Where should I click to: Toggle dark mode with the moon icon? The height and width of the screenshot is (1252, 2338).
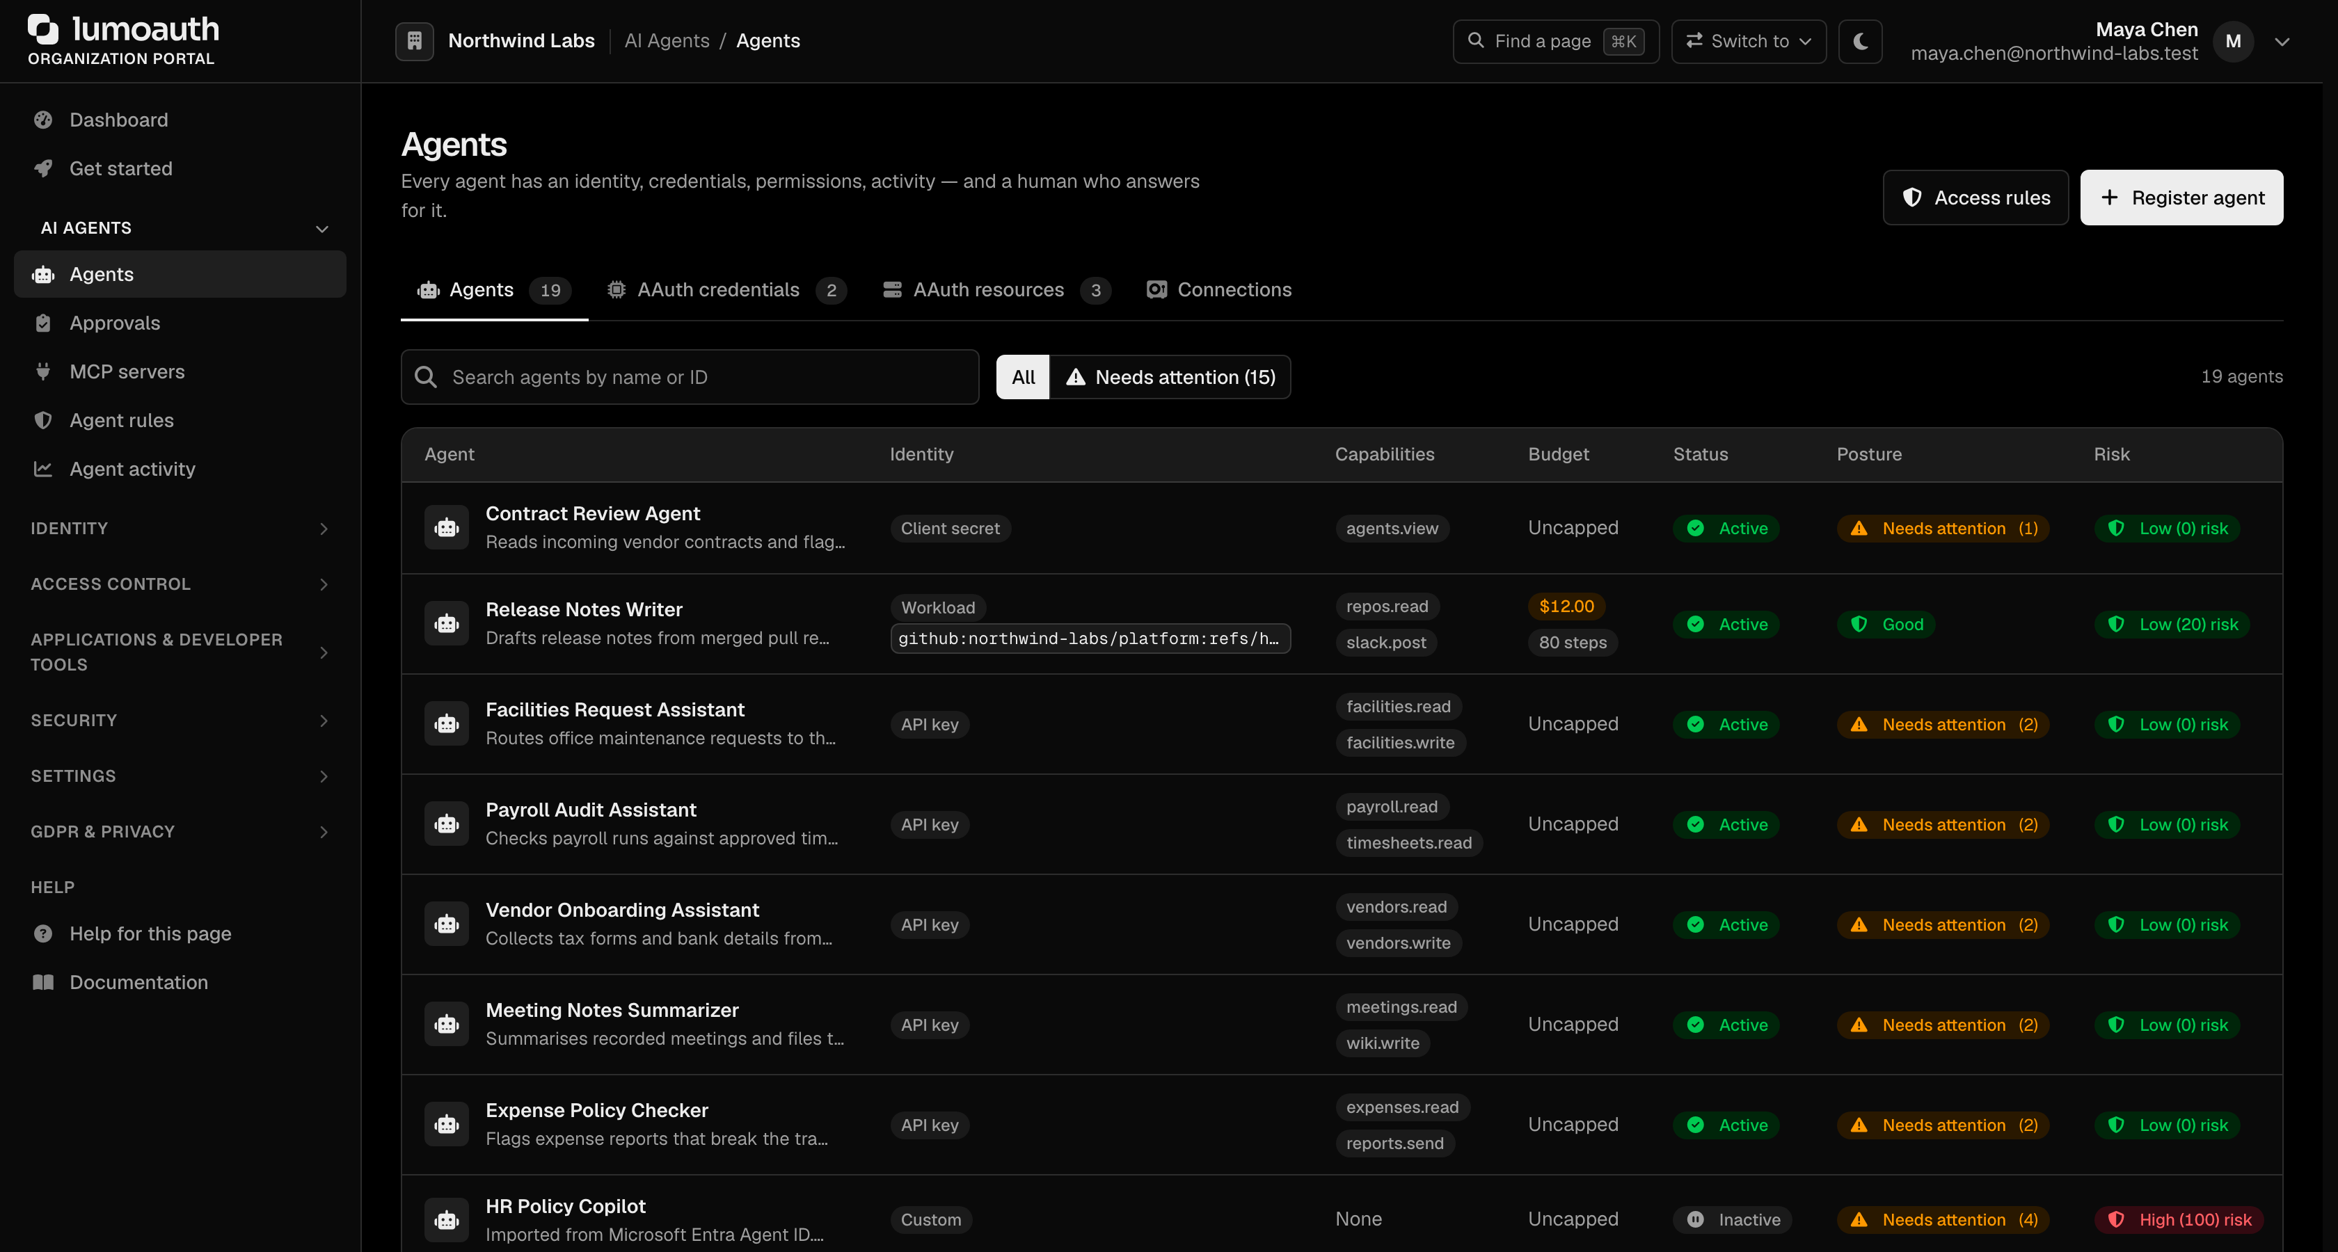(1860, 41)
